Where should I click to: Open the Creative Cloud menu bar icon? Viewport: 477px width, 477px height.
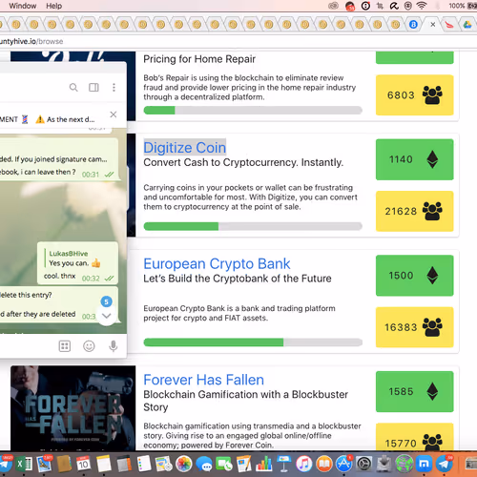click(x=333, y=6)
